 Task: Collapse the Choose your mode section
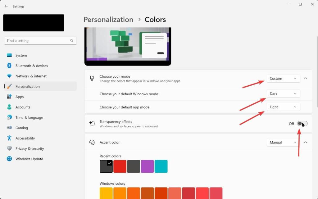click(306, 79)
